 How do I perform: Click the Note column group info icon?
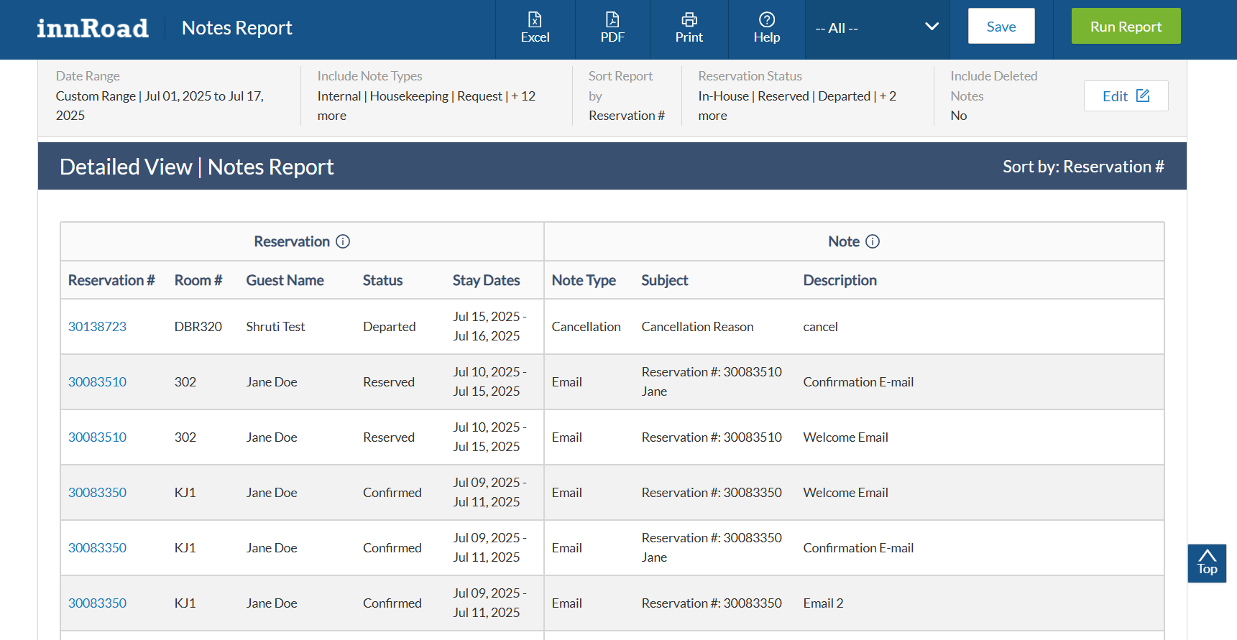[873, 241]
